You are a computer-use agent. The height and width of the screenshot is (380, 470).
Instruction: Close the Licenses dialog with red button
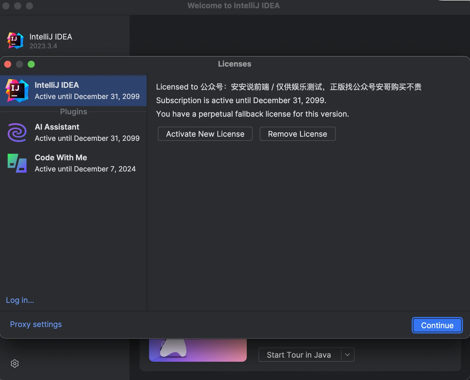pos(8,64)
